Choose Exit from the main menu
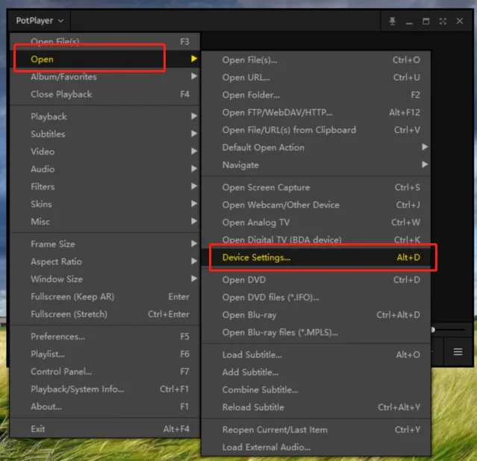The height and width of the screenshot is (461, 477). click(105, 429)
